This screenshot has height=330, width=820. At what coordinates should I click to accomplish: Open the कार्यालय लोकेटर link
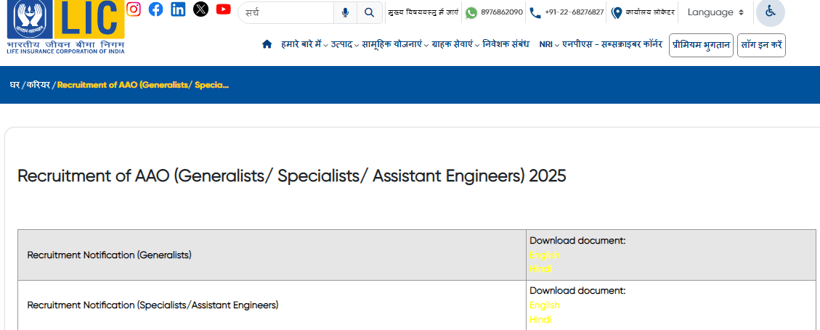click(x=650, y=12)
